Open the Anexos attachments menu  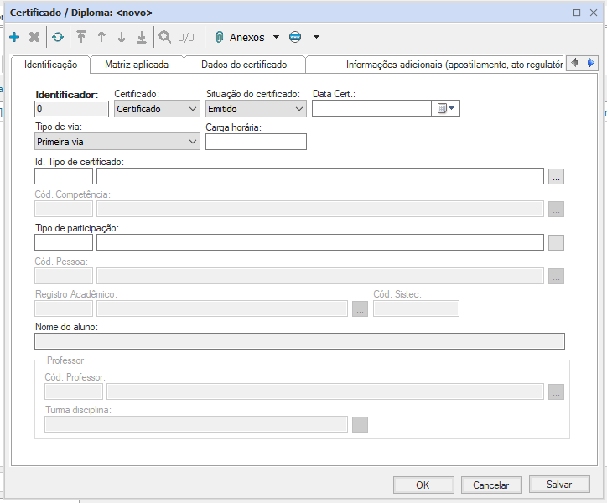point(246,37)
